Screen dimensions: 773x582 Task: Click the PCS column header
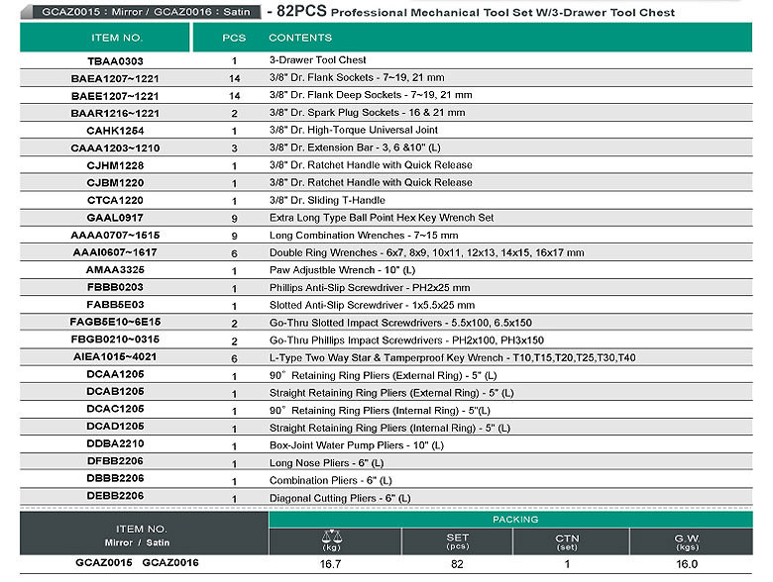click(x=234, y=38)
